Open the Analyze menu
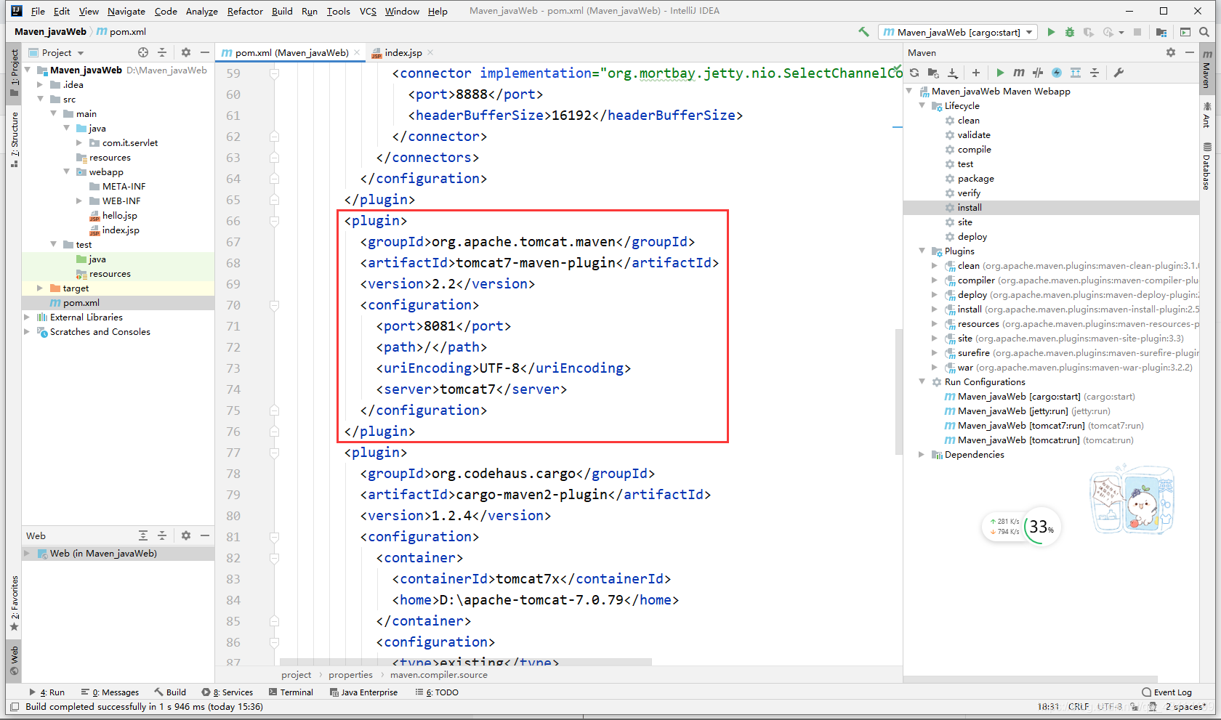Image resolution: width=1221 pixels, height=720 pixels. tap(202, 11)
